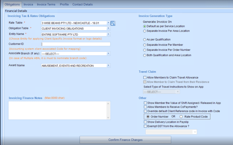The image size is (233, 145).
Task: Open the Associate Branch dropdown
Action: tap(108, 54)
